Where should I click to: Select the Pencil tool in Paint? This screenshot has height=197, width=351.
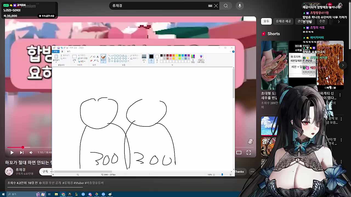click(x=91, y=57)
